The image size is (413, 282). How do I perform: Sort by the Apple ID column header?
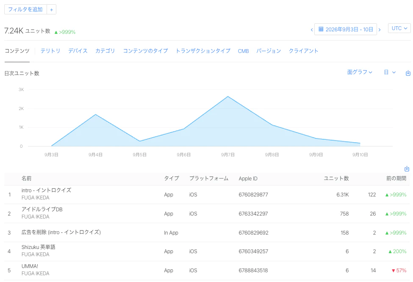248,179
